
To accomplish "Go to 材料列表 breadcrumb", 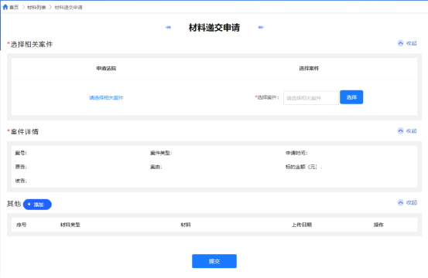I will [36, 8].
